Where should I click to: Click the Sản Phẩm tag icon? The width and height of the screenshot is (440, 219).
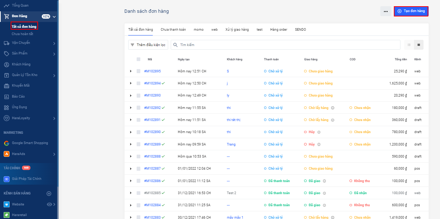coord(7,54)
